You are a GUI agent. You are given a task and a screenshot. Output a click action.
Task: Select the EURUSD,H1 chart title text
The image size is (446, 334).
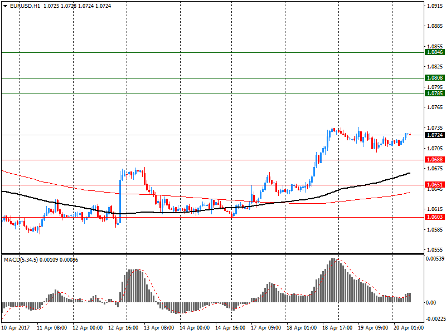tap(25, 6)
